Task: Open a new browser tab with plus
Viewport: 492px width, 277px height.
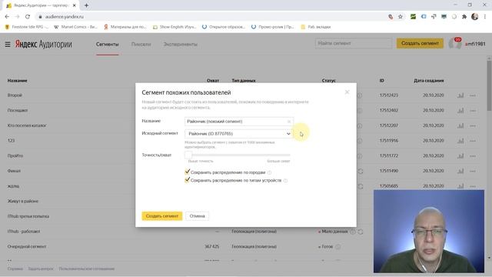Action: tap(86, 5)
